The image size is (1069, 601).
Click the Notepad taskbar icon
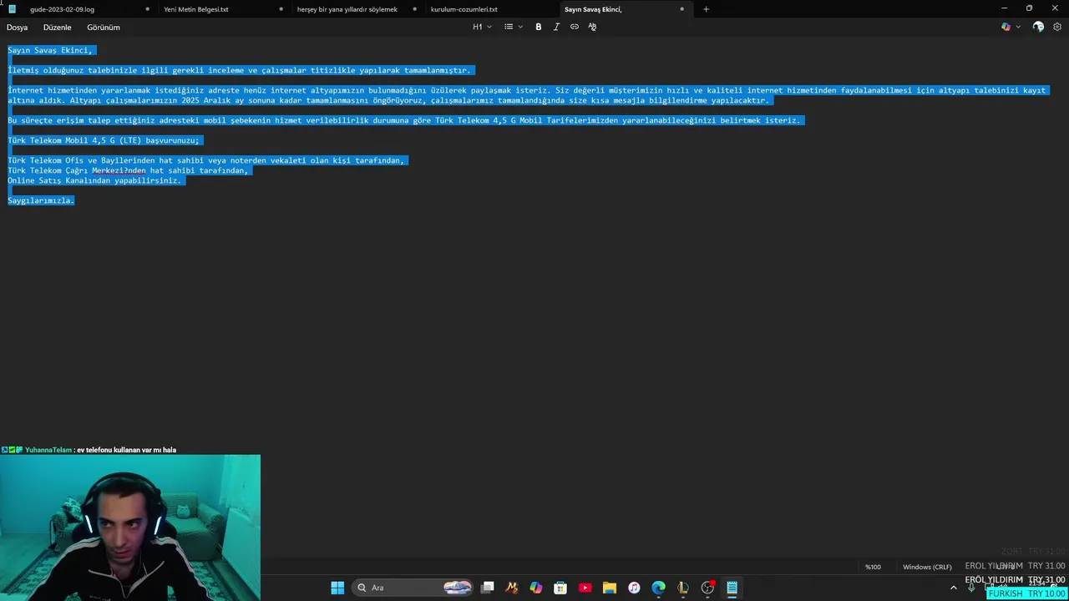pos(732,588)
